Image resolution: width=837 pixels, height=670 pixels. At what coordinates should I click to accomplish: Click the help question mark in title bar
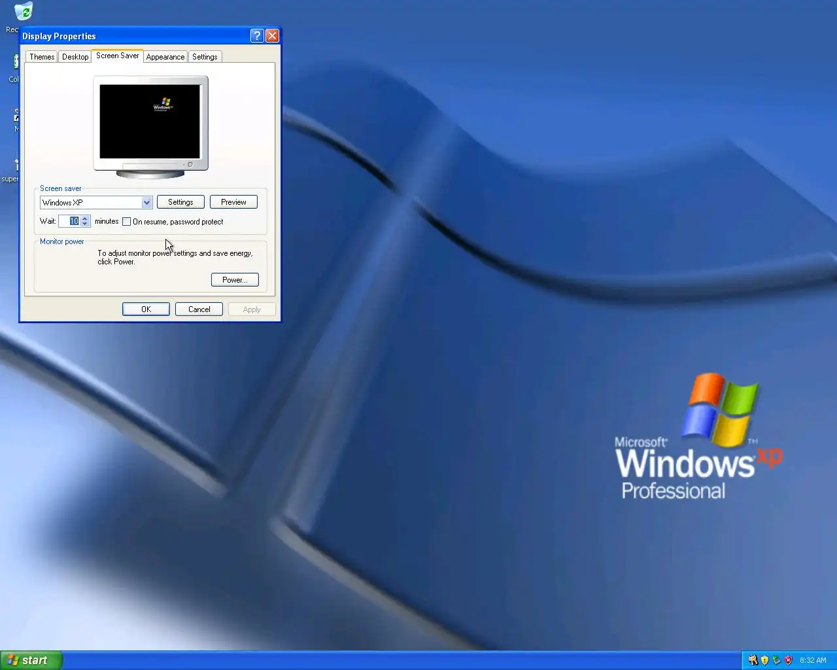tap(257, 35)
